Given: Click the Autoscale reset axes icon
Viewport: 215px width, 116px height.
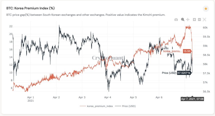Looking at the screenshot, I should (204, 19).
